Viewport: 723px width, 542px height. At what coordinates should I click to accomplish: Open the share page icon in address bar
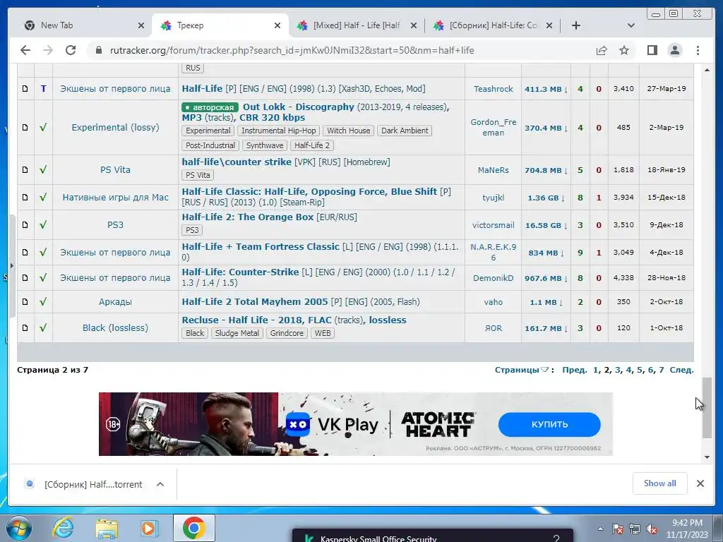[602, 50]
